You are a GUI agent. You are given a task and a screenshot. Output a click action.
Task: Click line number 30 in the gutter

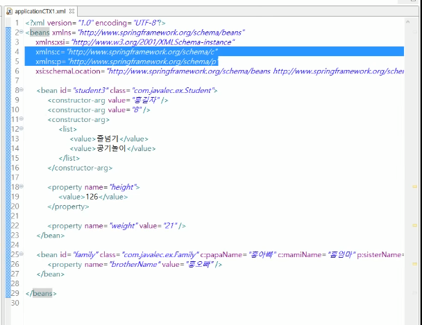15,303
